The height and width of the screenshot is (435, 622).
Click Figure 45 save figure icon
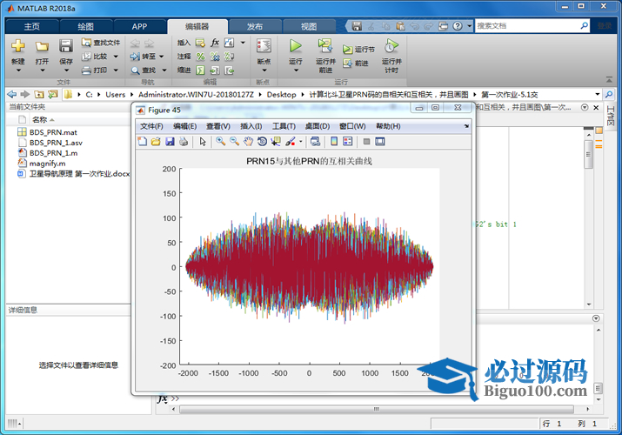click(x=170, y=142)
